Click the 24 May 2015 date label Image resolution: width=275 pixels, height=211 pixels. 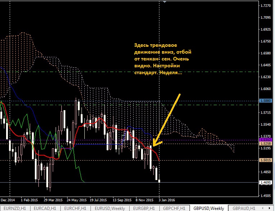point(76,200)
